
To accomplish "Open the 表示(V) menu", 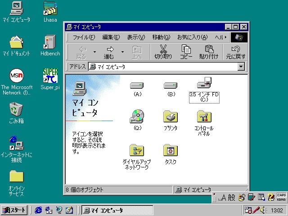I will coord(136,37).
